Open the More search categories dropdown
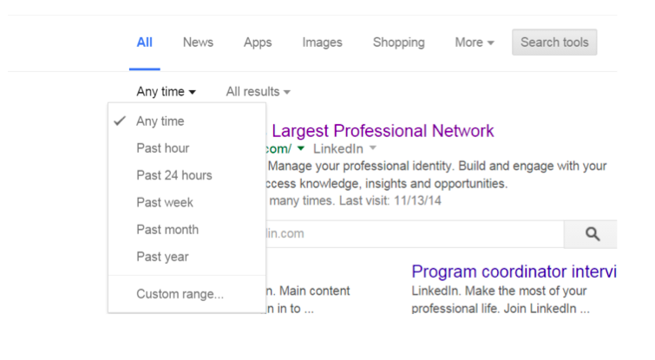The width and height of the screenshot is (655, 360). coord(475,43)
